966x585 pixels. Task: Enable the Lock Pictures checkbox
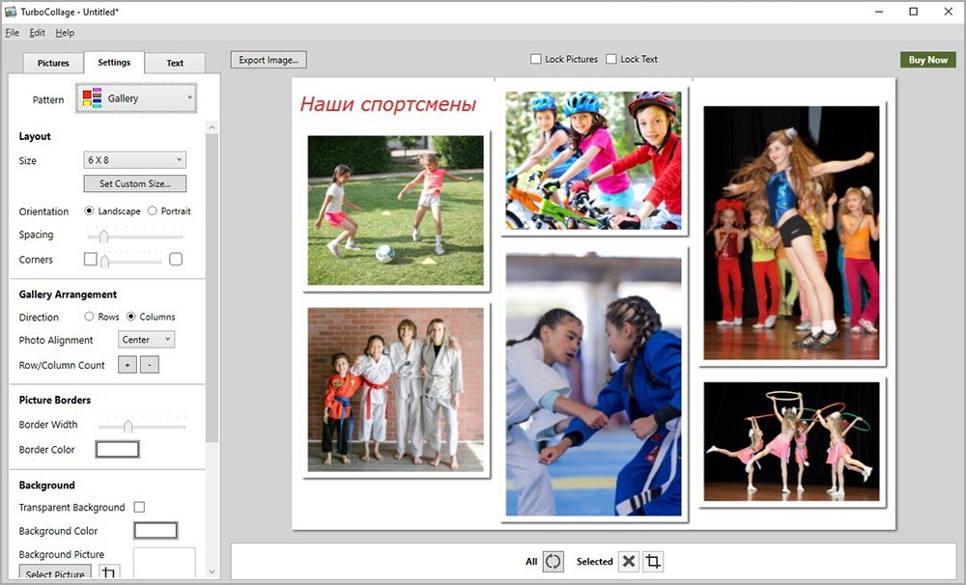536,60
